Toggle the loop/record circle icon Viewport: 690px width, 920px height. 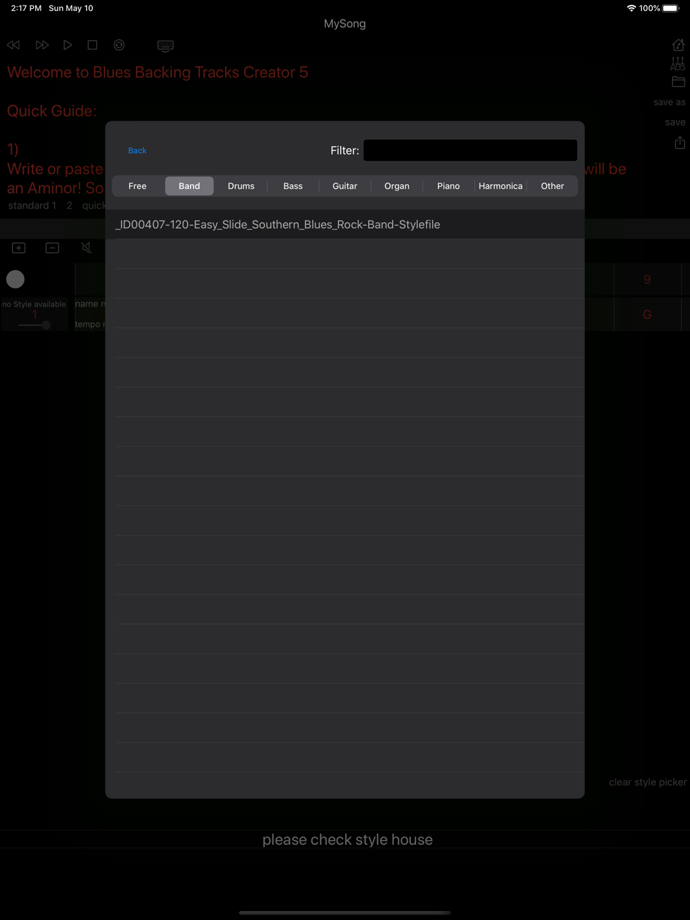119,45
